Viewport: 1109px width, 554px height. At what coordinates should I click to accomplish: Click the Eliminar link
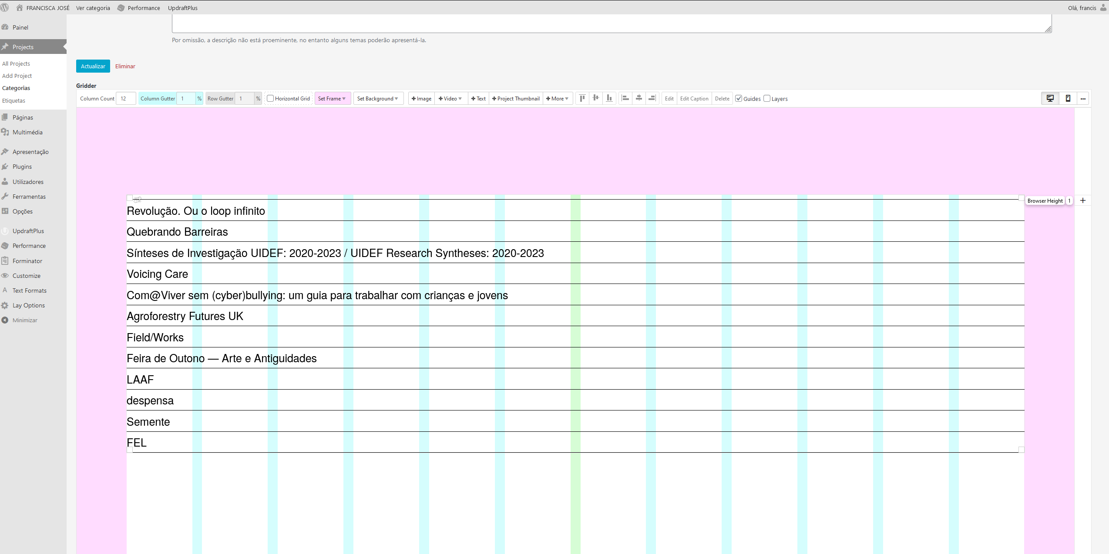click(125, 66)
